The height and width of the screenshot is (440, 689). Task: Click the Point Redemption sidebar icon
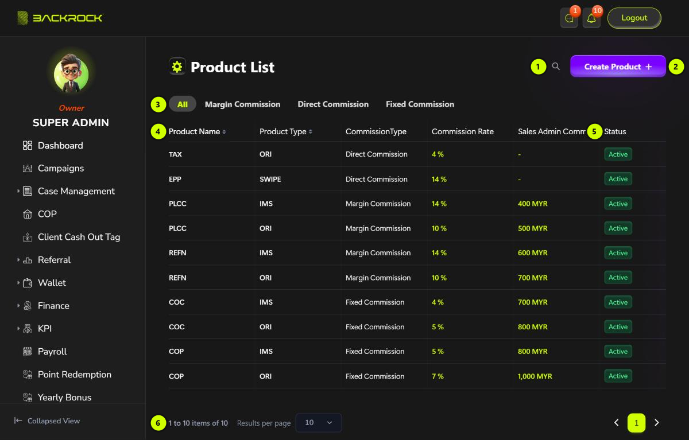coord(28,375)
